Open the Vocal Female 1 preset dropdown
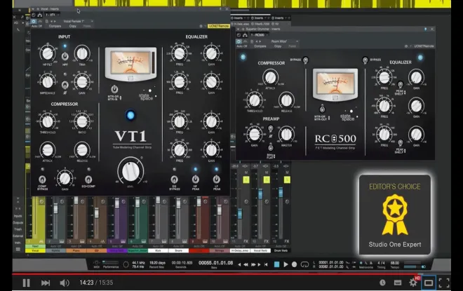This screenshot has width=463, height=291. click(x=78, y=21)
